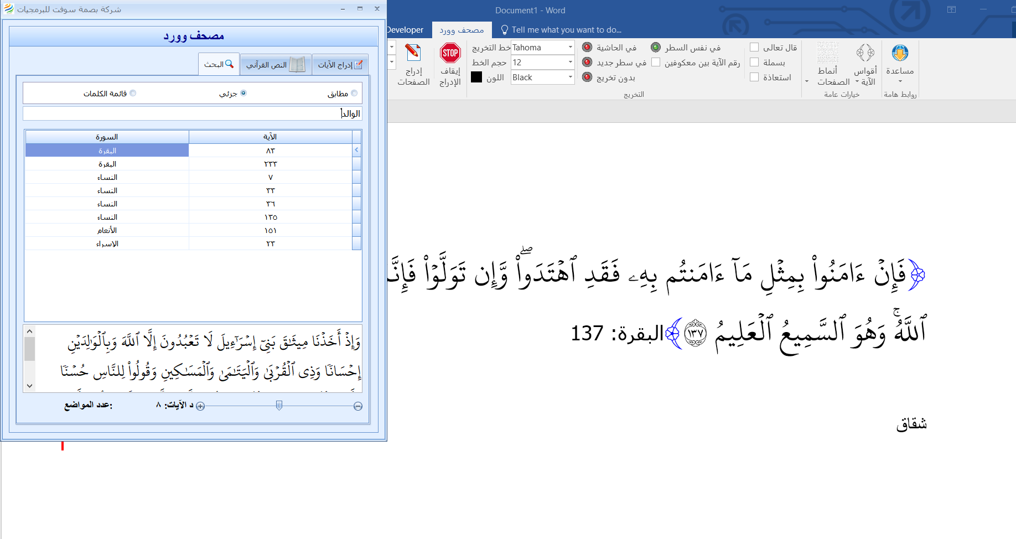Open the font size 12 dropdown

point(571,63)
